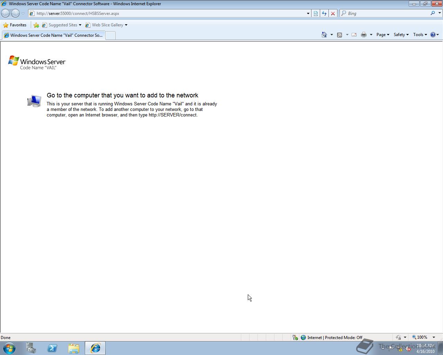The width and height of the screenshot is (443, 355).
Task: Launch Windows PowerShell from the taskbar
Action: (52, 348)
